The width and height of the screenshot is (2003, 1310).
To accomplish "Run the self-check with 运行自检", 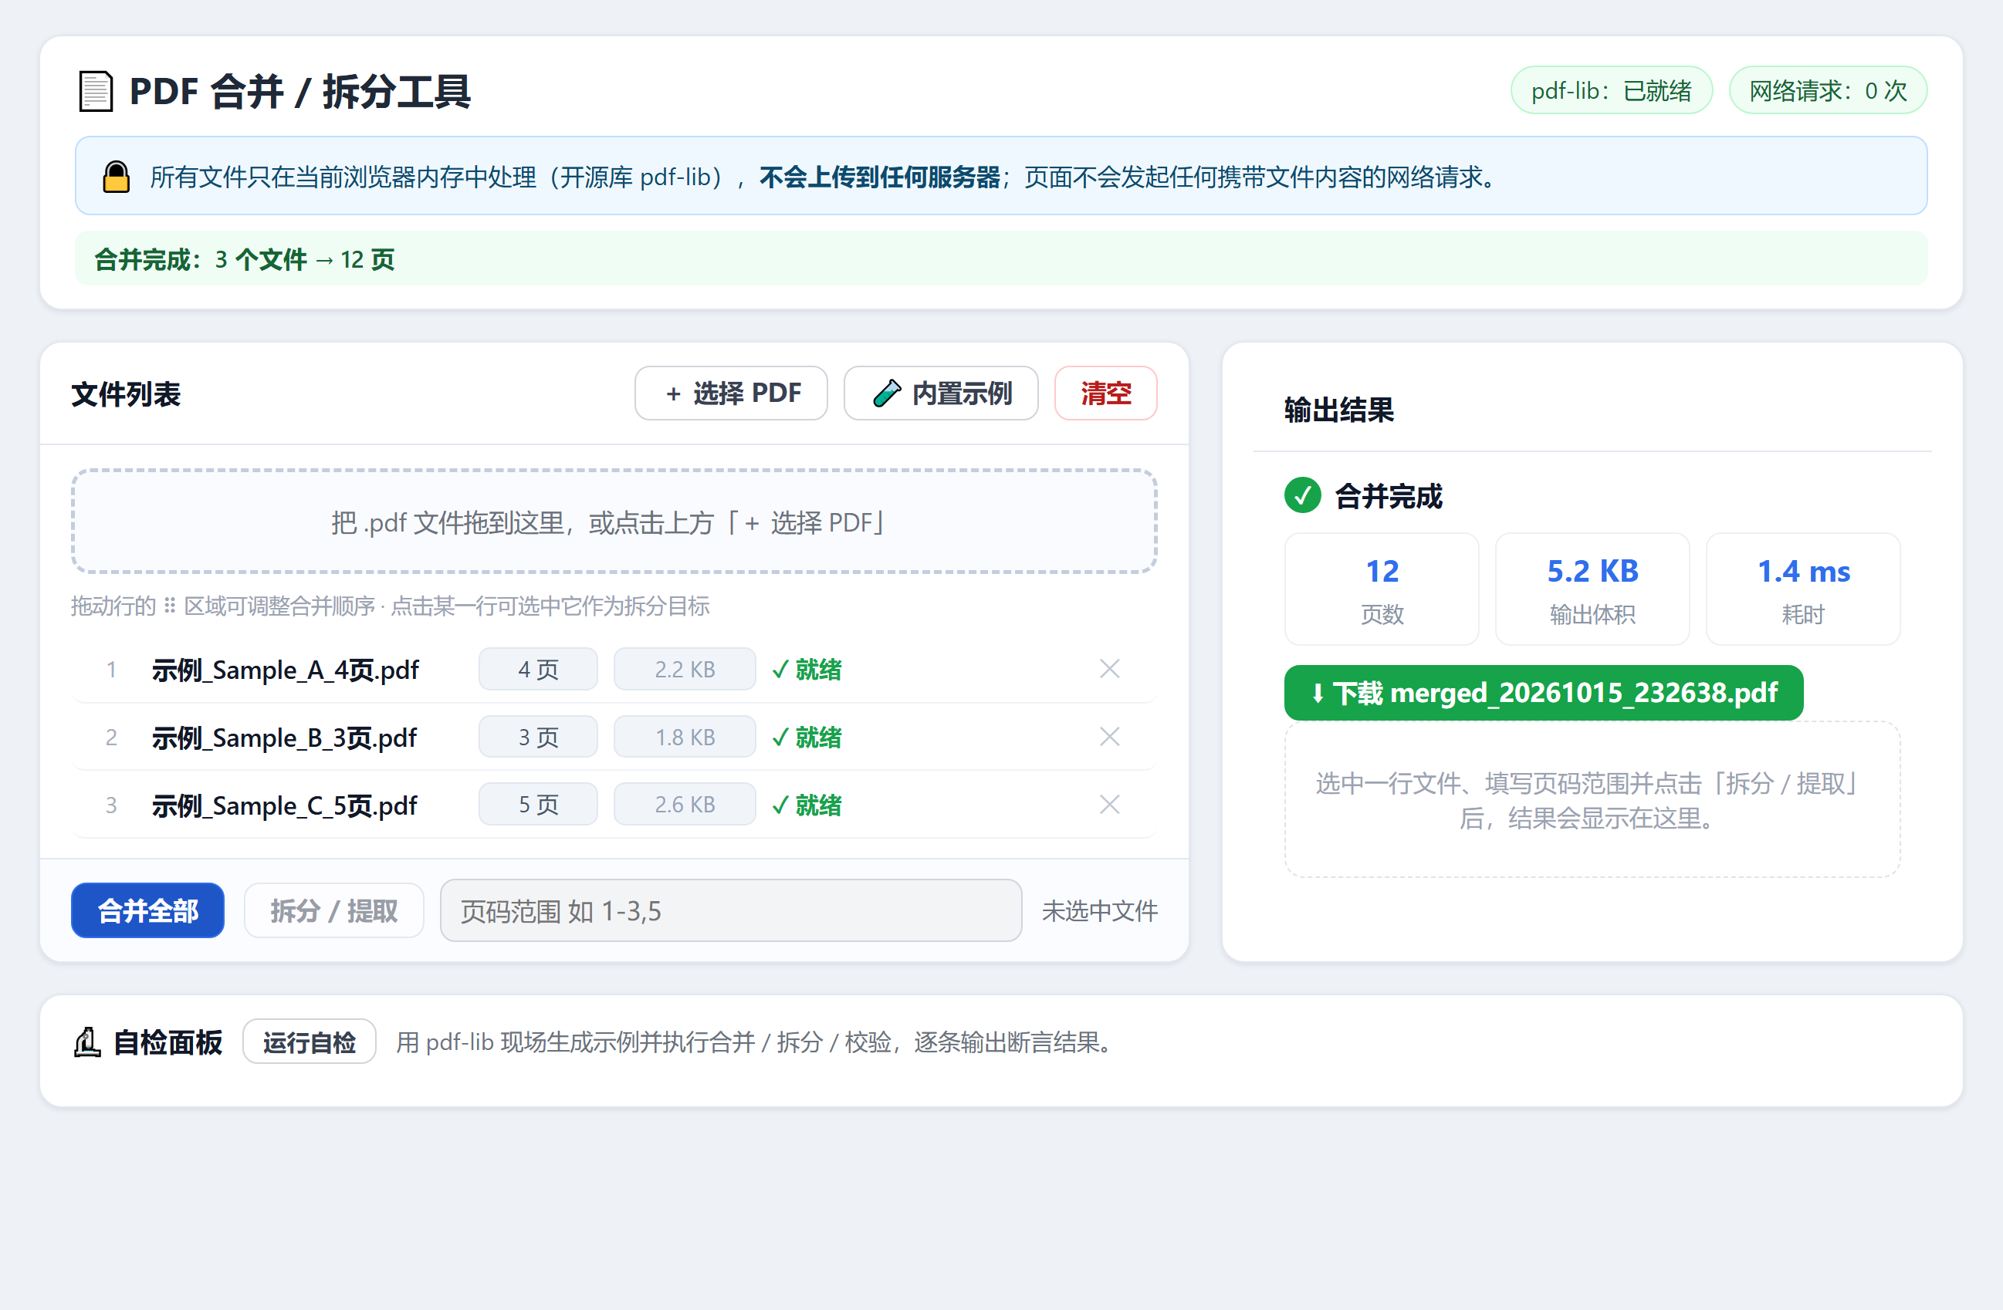I will pos(309,1042).
